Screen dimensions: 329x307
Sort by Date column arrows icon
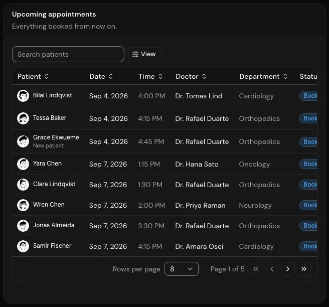[x=111, y=76]
